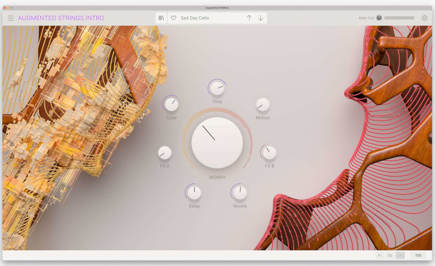This screenshot has height=266, width=435.
Task: Click the Delay knob
Action: pyautogui.click(x=194, y=193)
